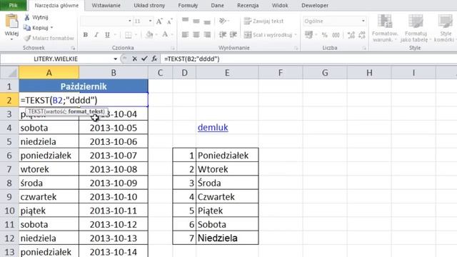Select the Malarz formatów brush
The width and height of the screenshot is (457, 257).
pyautogui.click(x=27, y=38)
